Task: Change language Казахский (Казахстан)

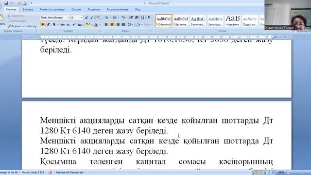Action: 69,173
